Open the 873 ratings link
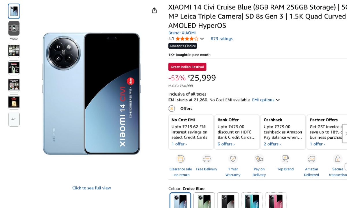 222,39
